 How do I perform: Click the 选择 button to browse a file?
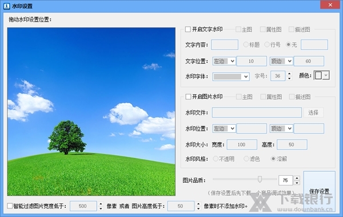[x=313, y=113]
